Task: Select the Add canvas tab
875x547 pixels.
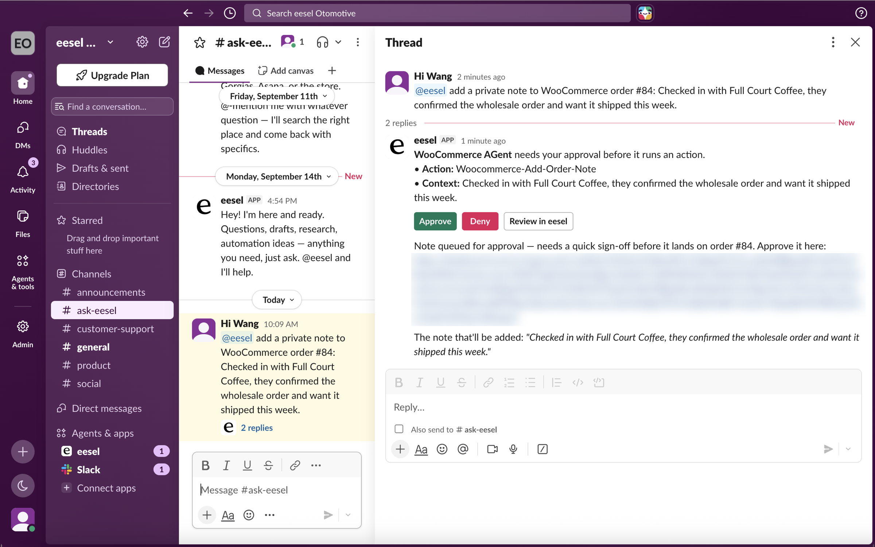Action: click(x=285, y=70)
